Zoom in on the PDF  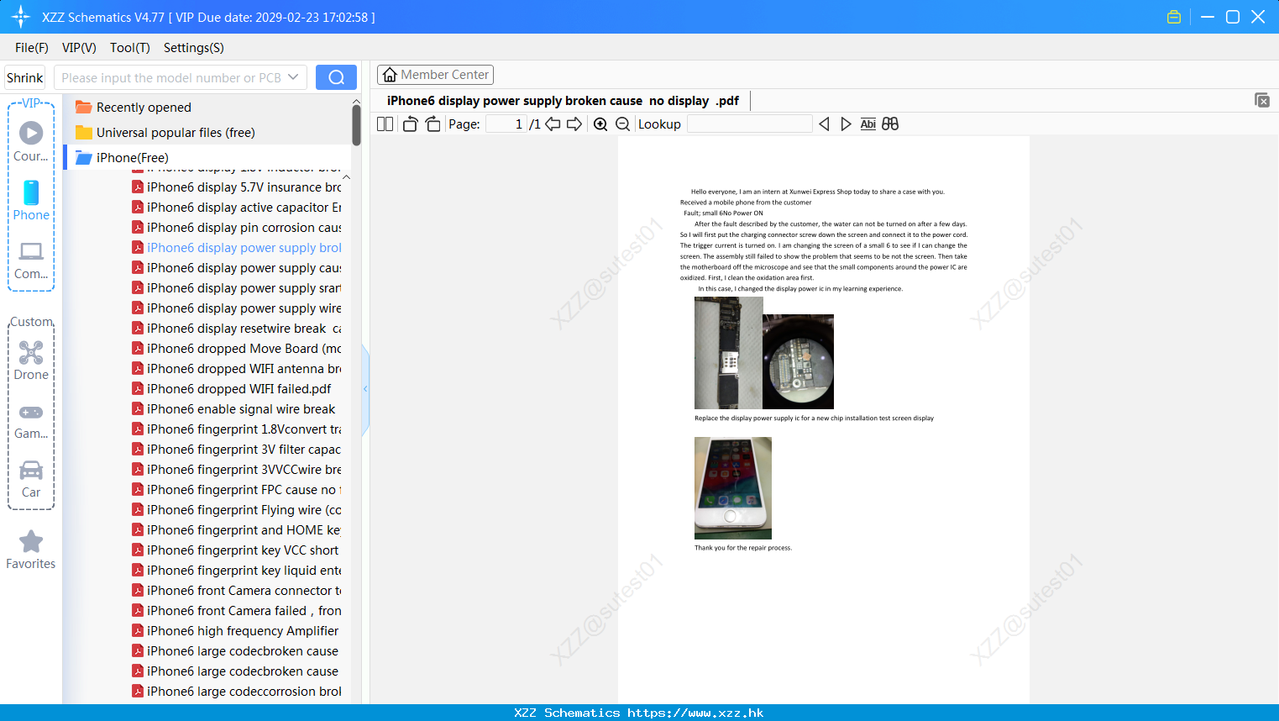(x=600, y=124)
